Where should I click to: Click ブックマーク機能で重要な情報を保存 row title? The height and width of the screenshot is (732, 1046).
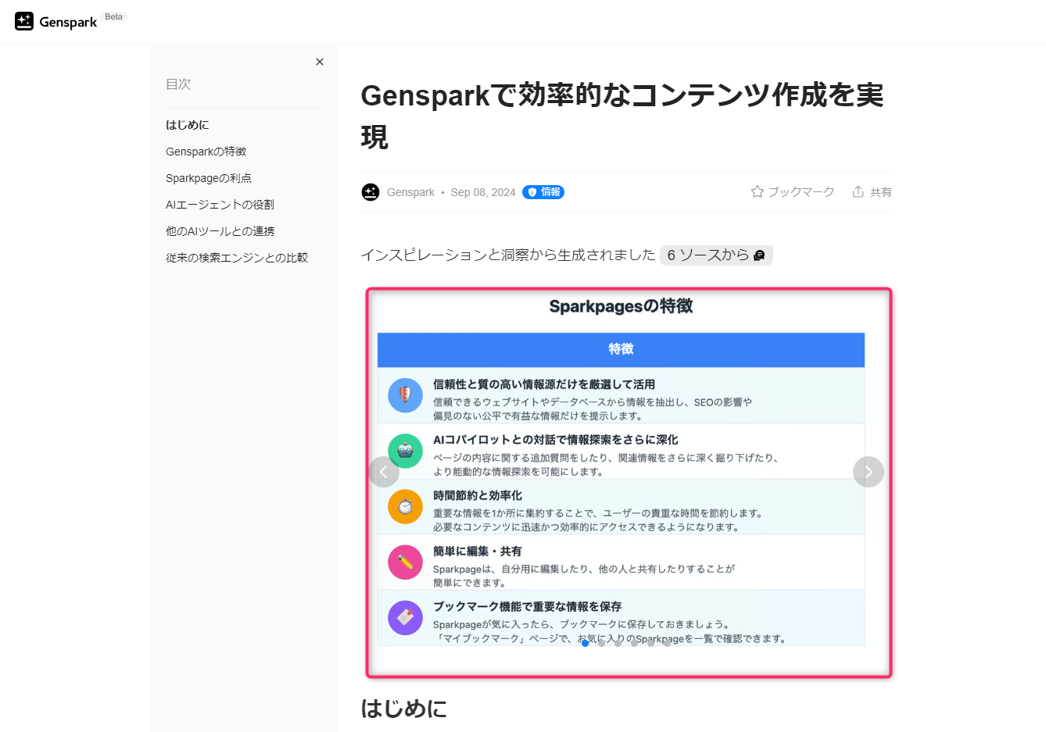pyautogui.click(x=528, y=606)
